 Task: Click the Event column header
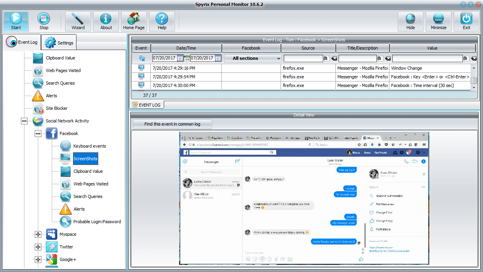(141, 48)
